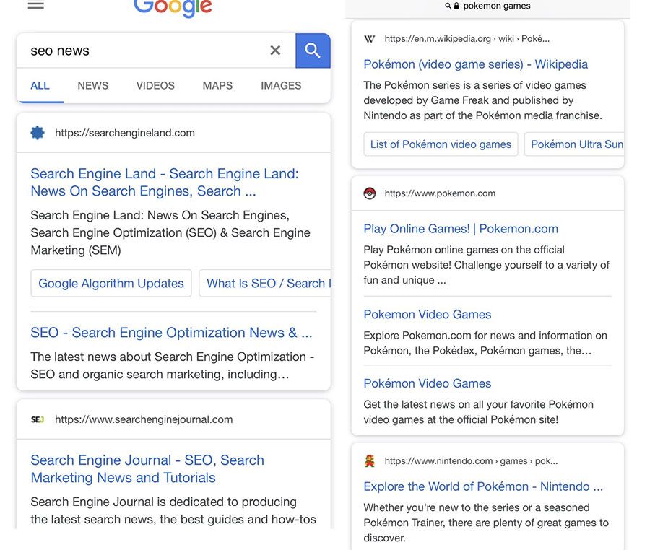Click the Search Engine Land site favicon
Viewport: 650px width, 550px height.
point(38,132)
